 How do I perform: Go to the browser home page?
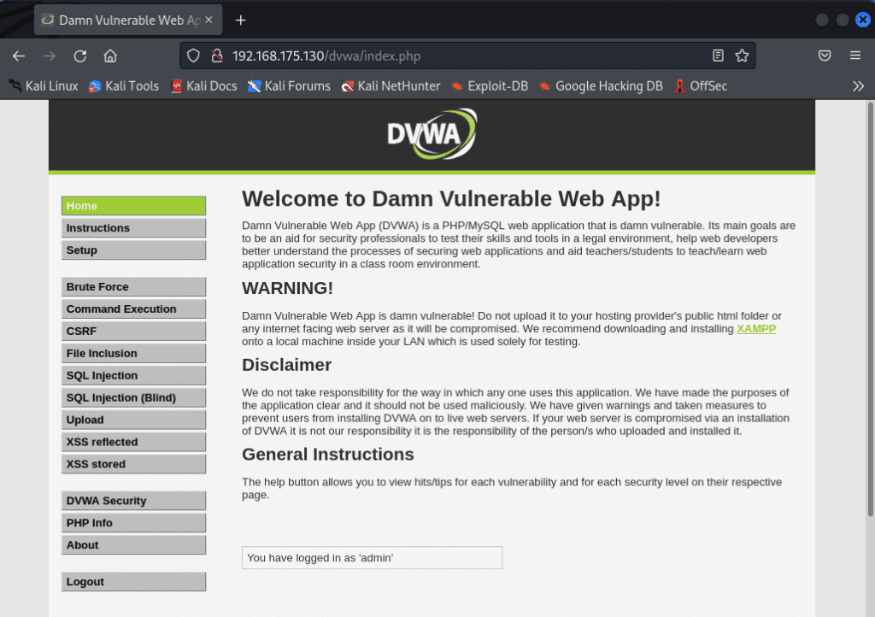click(110, 56)
